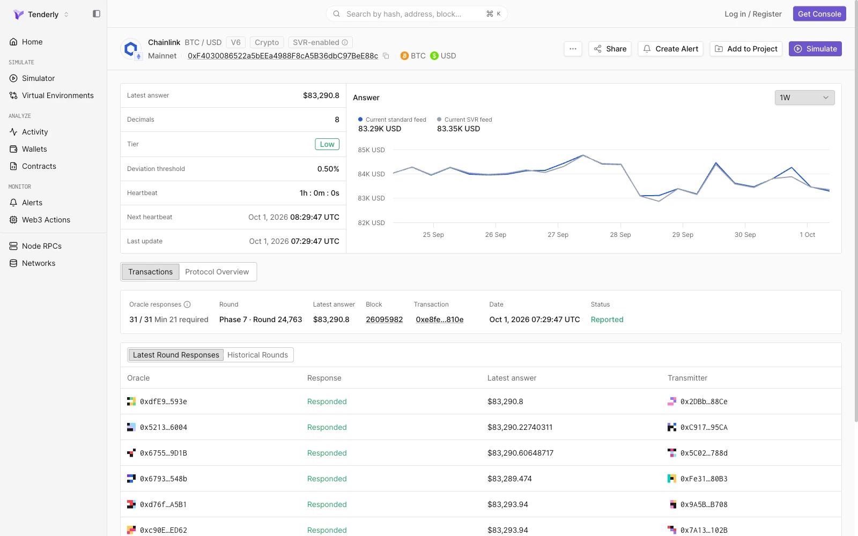Open block 26095982 link
This screenshot has height=536, width=858.
tap(384, 319)
